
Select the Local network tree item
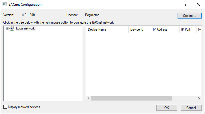coord(25,28)
